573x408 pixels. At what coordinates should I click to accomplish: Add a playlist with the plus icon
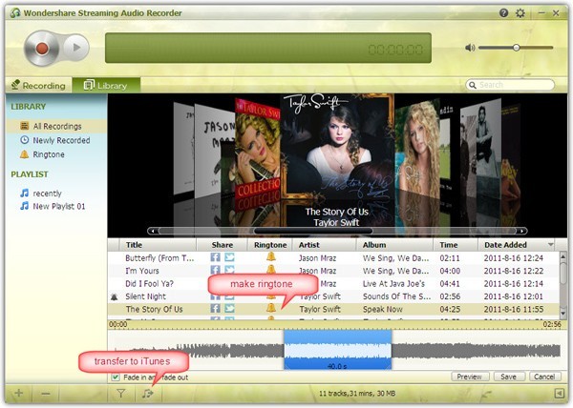pyautogui.click(x=18, y=393)
